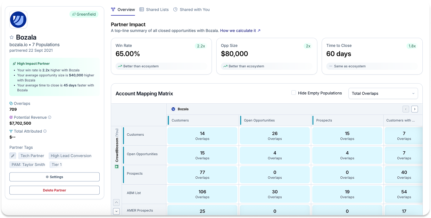Open the 106 Overlaps cell in ABM List row
This screenshot has width=431, height=218.
tap(202, 194)
